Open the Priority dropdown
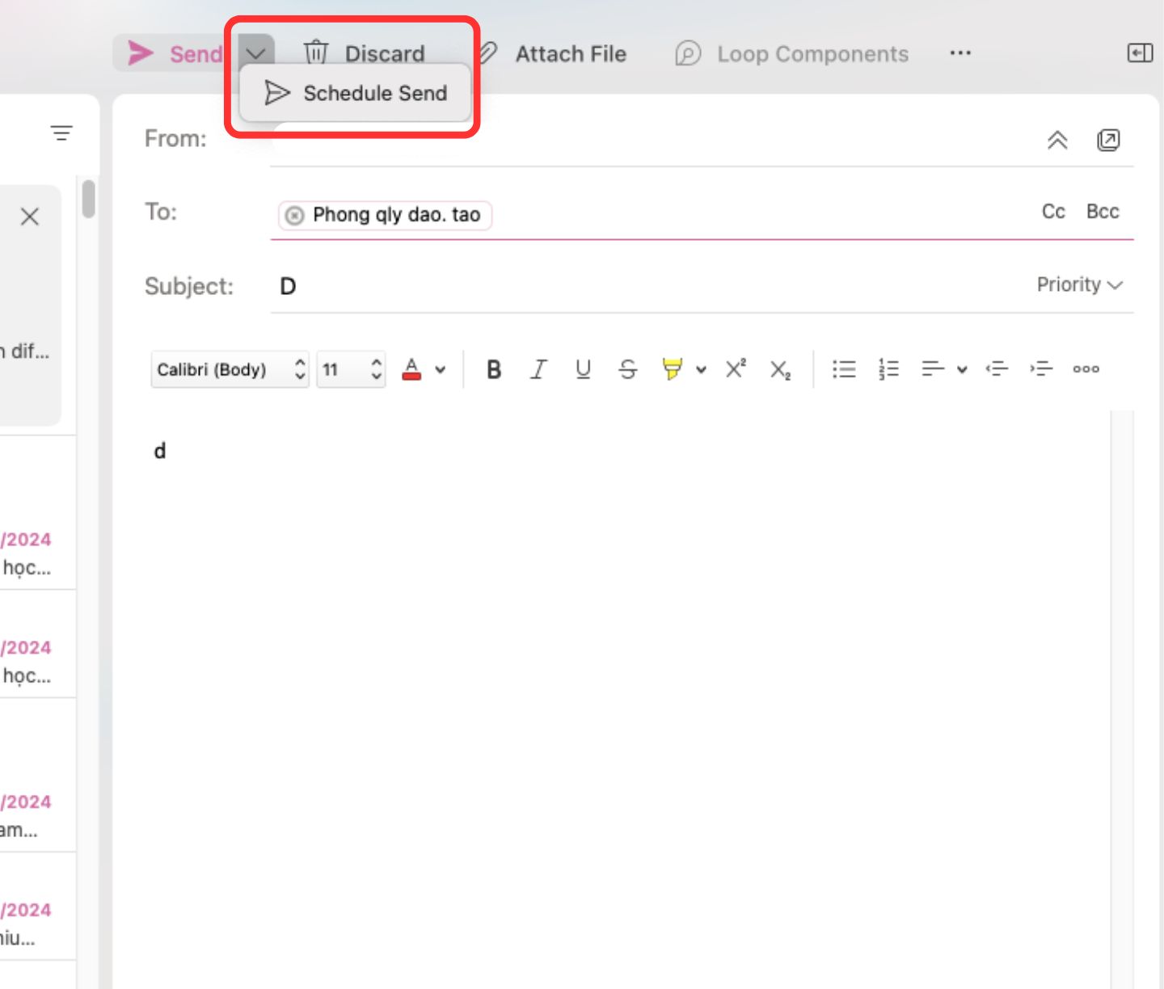The width and height of the screenshot is (1164, 989). 1080,284
